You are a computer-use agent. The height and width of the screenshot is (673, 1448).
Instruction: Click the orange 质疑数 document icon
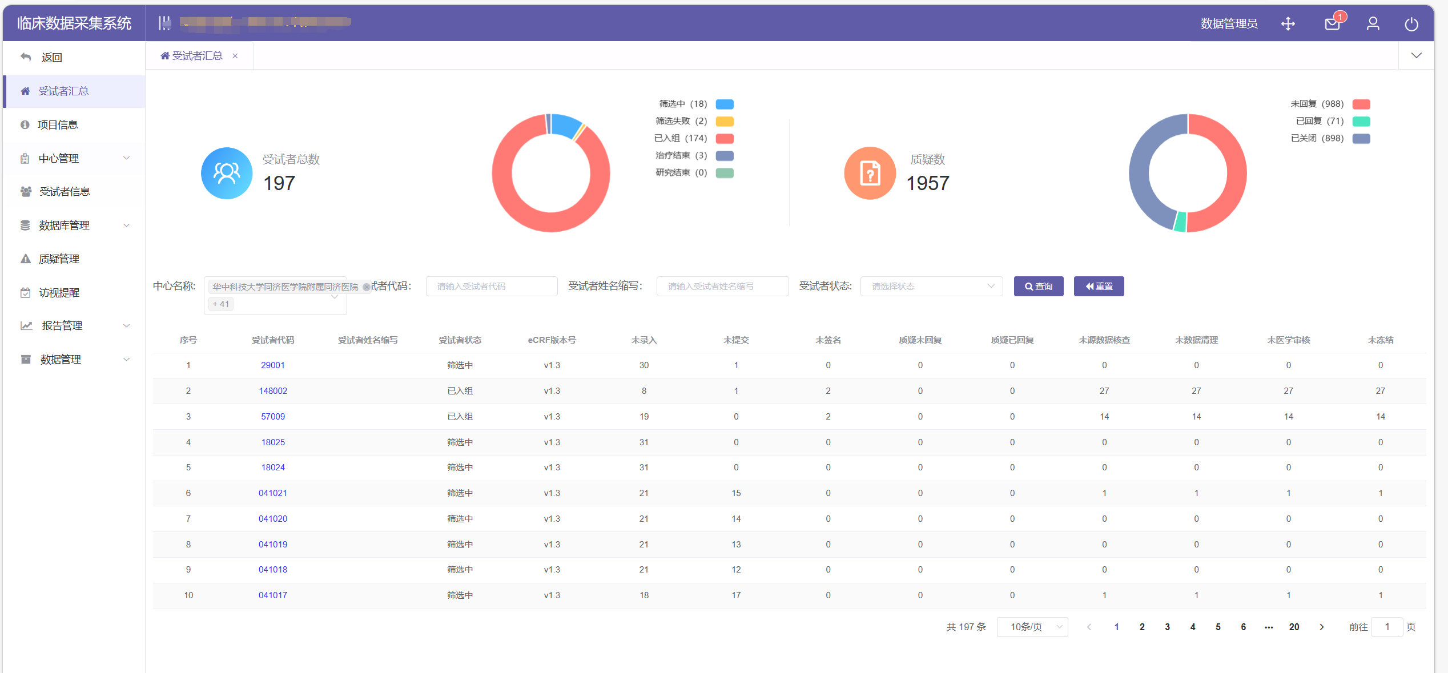[x=870, y=173]
